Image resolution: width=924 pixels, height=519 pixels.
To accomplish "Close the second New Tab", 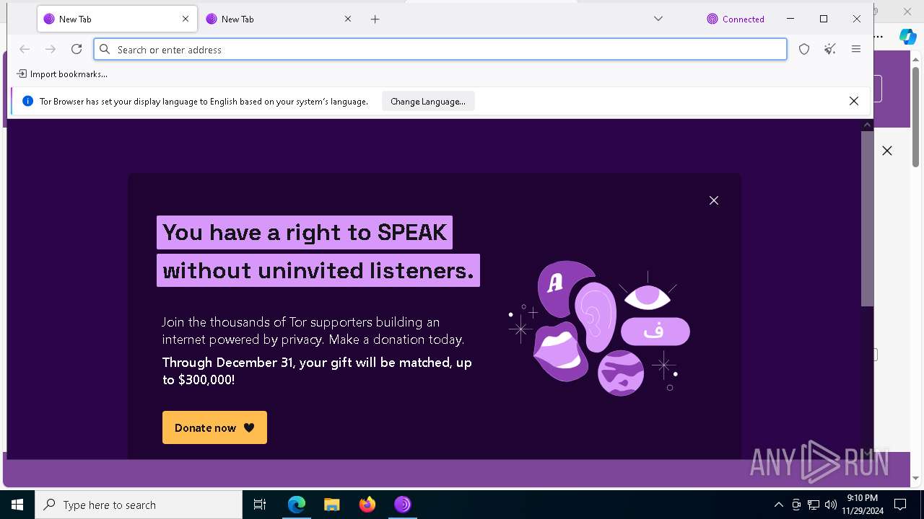I will (x=348, y=19).
